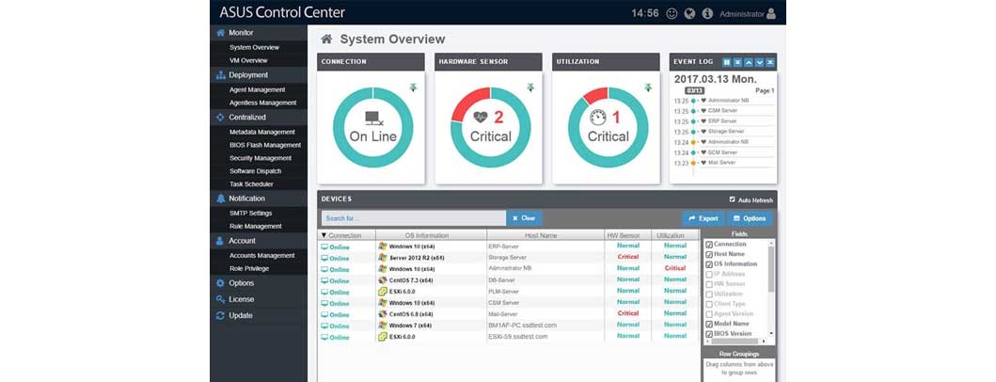Select the Hardware Sensor critical donut chart
Viewport: 996px width, 382px height.
(x=490, y=128)
